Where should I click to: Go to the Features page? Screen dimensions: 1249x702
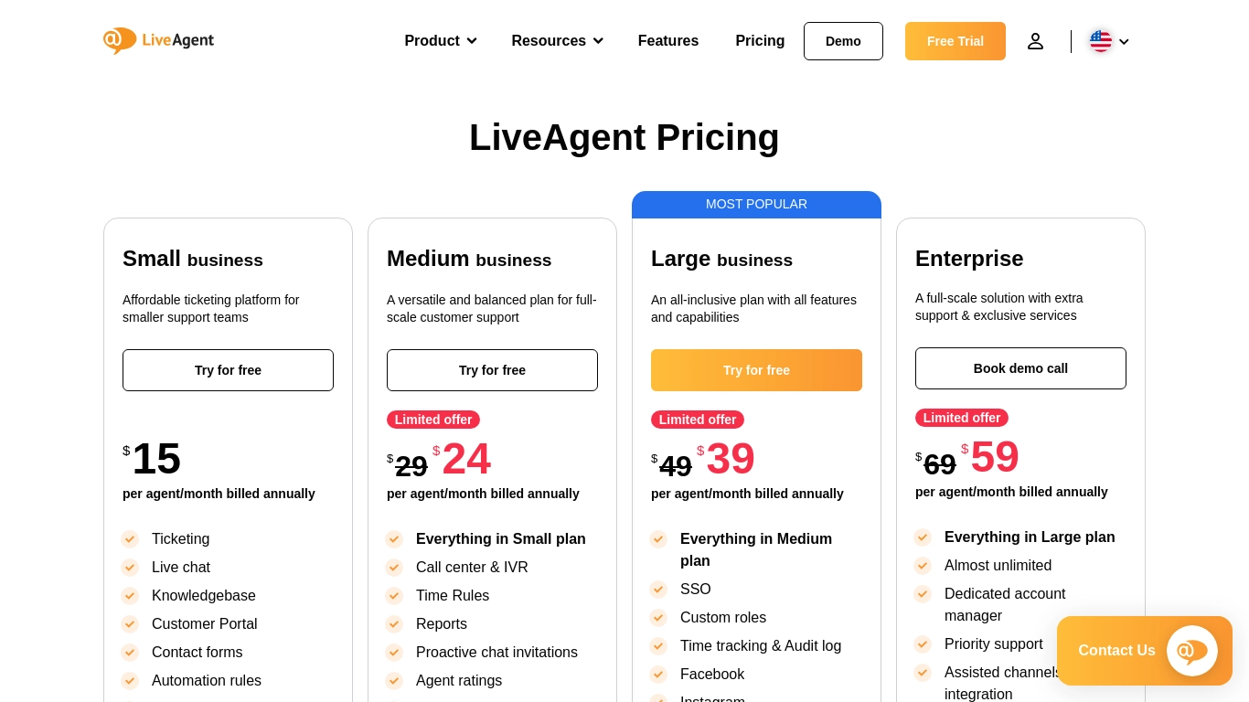668,41
